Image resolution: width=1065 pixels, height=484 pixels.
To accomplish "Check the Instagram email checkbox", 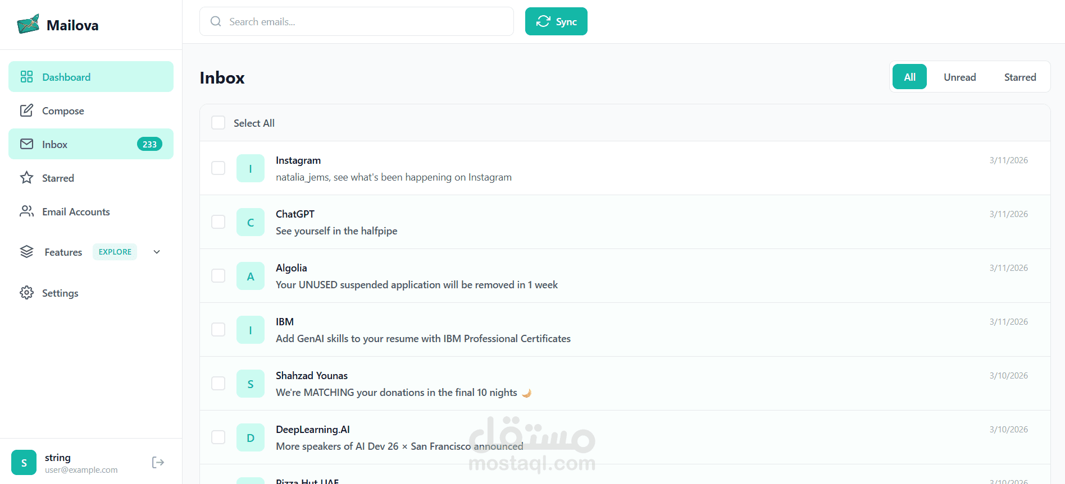I will (218, 168).
